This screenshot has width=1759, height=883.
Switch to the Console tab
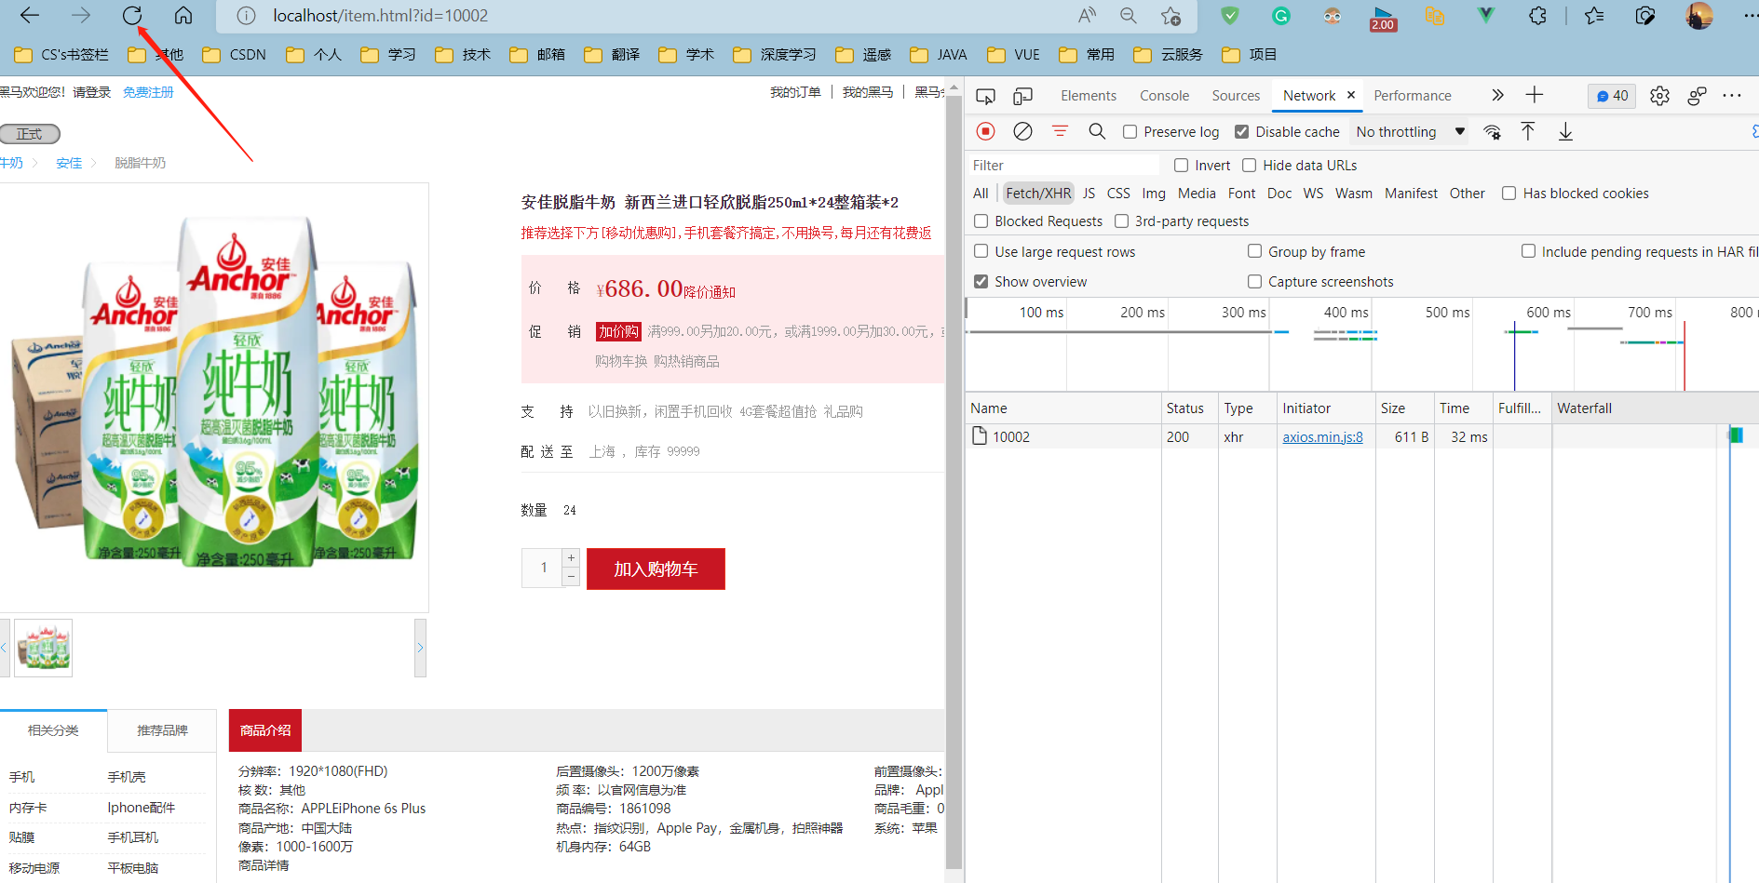coord(1164,96)
